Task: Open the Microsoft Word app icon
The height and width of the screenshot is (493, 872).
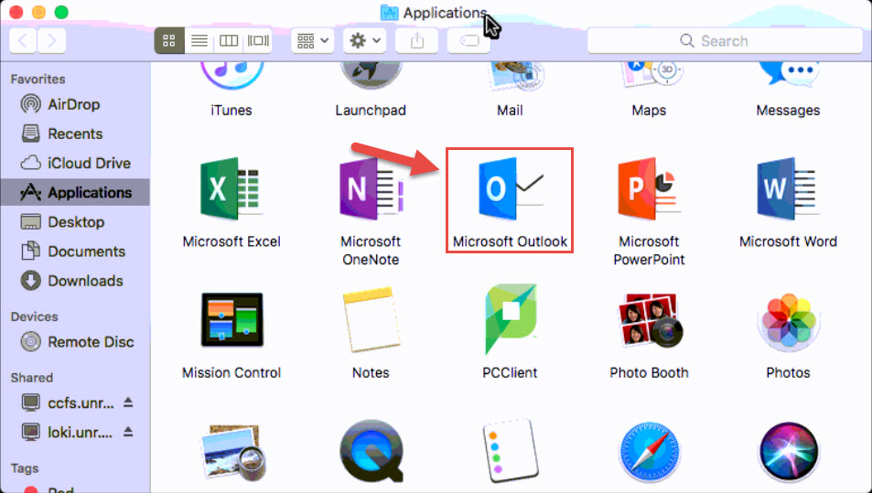Action: [788, 189]
